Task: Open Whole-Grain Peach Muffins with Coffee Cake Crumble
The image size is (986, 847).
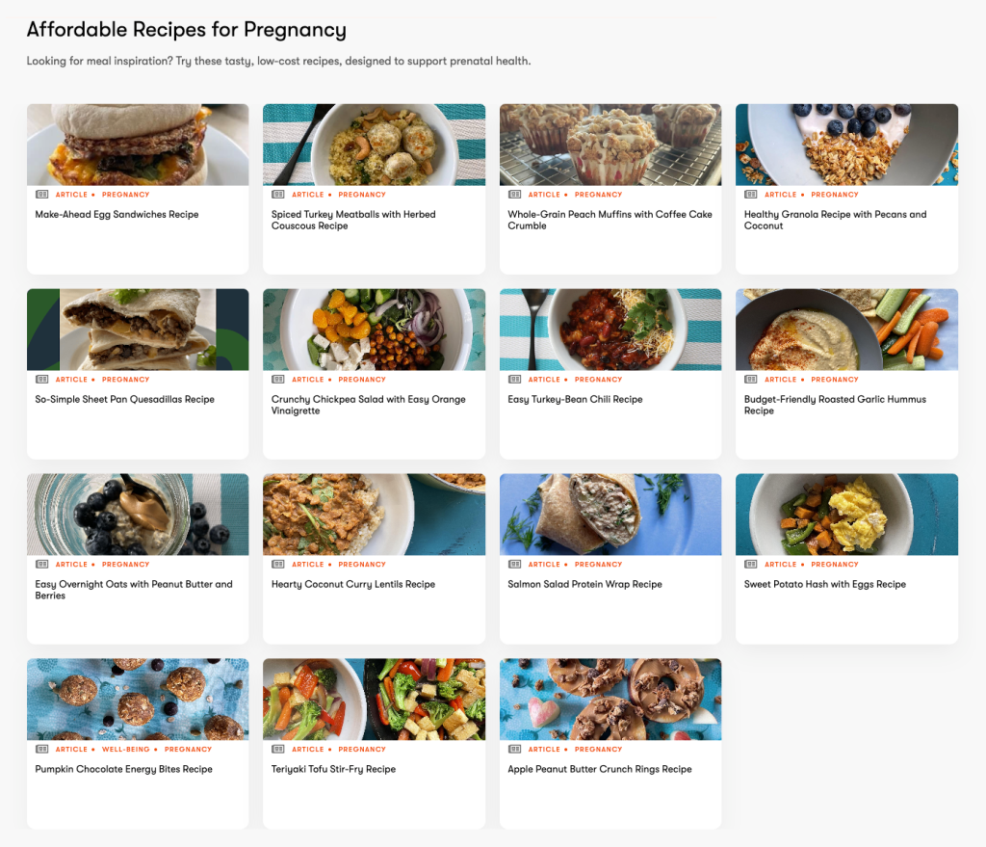Action: (610, 220)
